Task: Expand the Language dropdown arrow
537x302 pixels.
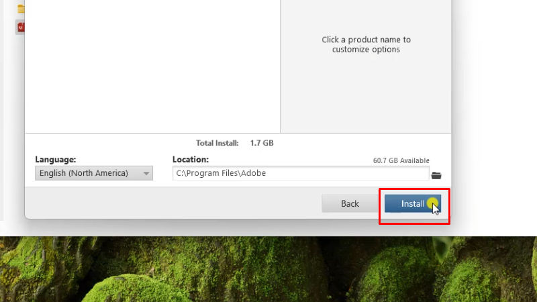Action: (146, 173)
